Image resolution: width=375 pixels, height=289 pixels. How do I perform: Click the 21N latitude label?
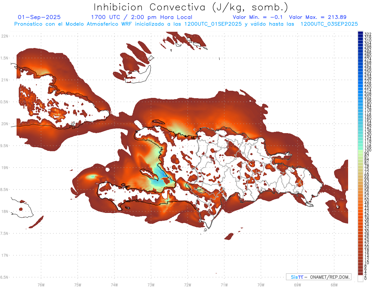tap(5, 80)
